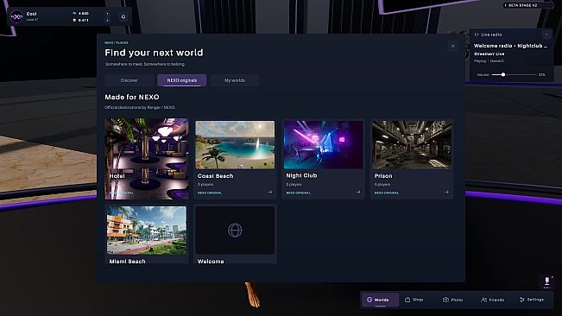562x316 pixels.
Task: Open the Miami Beach world thumbnail
Action: 147,231
